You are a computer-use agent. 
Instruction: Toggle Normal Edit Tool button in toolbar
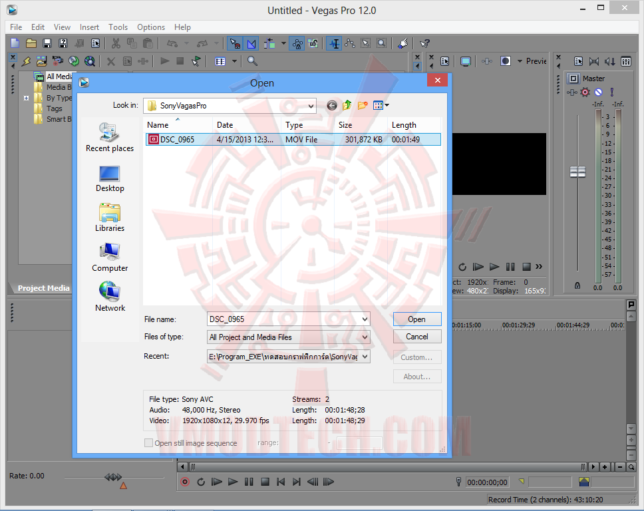(x=335, y=43)
